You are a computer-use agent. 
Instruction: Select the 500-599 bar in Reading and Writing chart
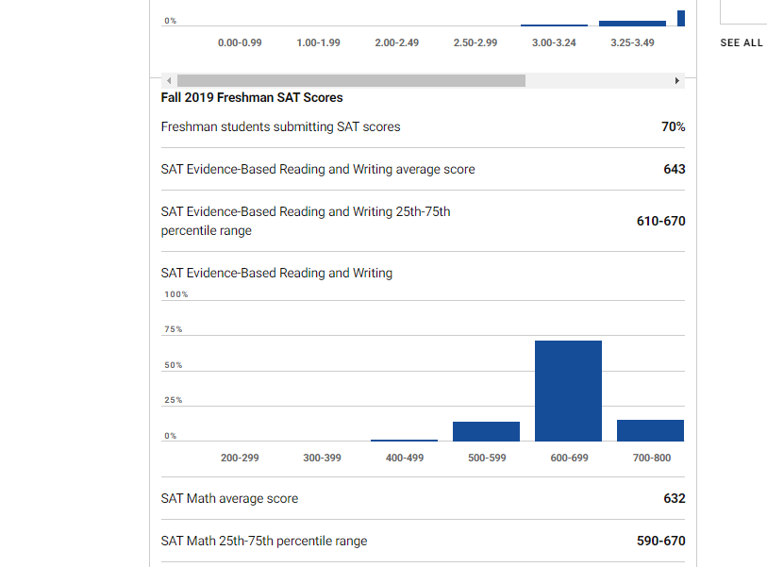point(486,431)
